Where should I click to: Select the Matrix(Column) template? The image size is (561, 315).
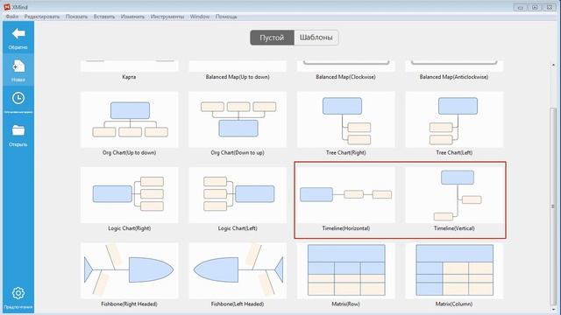454,270
